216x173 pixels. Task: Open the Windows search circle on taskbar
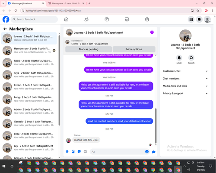tap(12, 166)
